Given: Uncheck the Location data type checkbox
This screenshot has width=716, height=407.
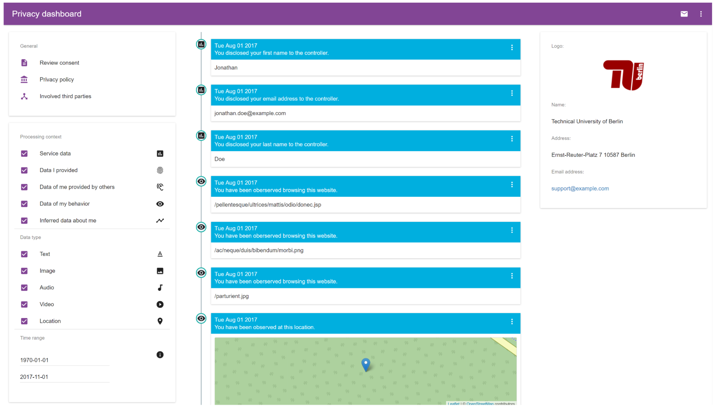Looking at the screenshot, I should 24,321.
